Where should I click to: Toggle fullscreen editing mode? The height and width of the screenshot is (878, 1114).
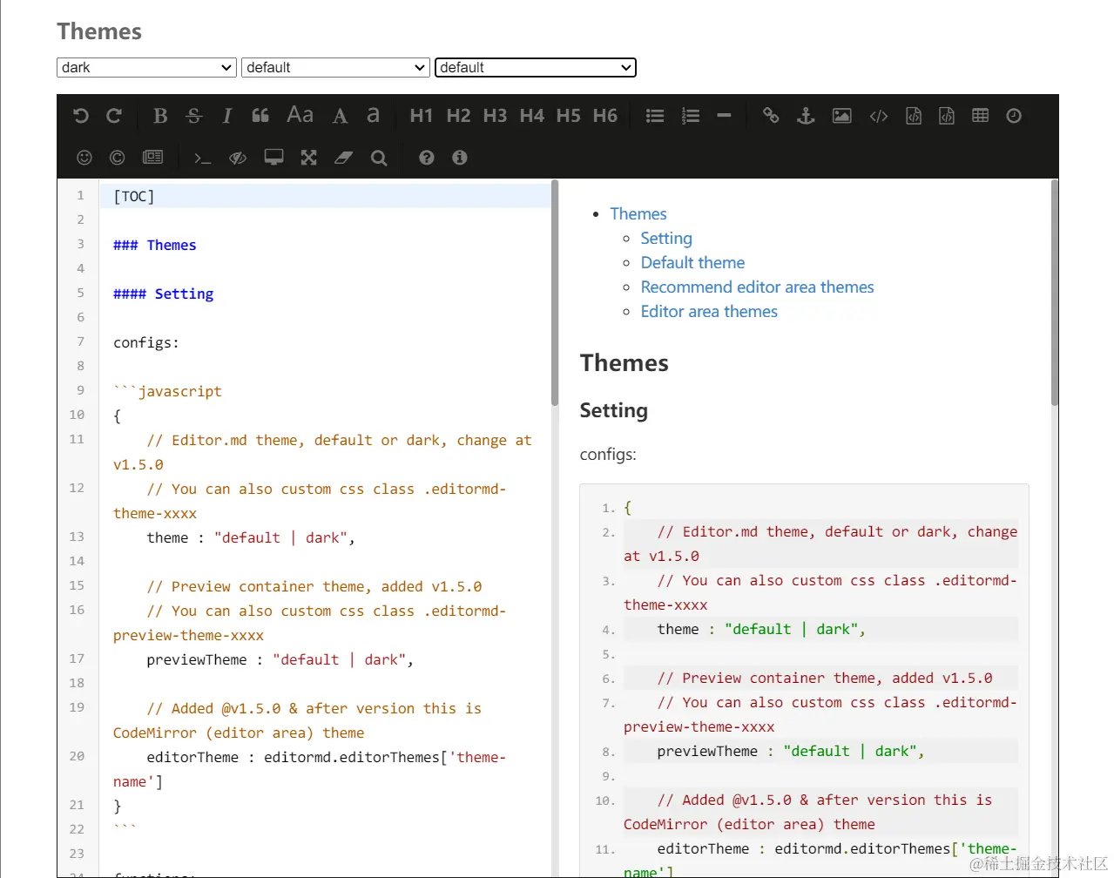tap(308, 158)
